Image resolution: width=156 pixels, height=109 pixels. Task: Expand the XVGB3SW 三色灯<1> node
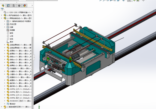[4, 101]
